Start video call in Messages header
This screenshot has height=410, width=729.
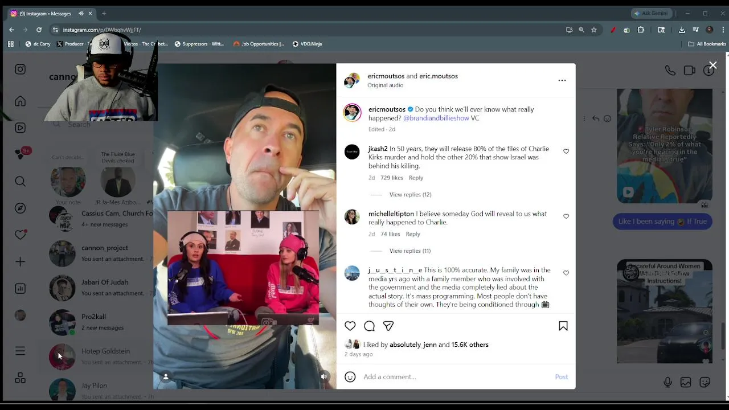click(x=690, y=71)
